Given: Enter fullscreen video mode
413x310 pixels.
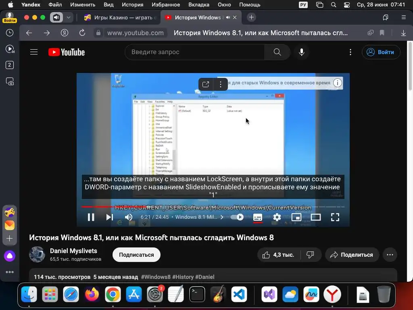Looking at the screenshot, I should pyautogui.click(x=335, y=217).
